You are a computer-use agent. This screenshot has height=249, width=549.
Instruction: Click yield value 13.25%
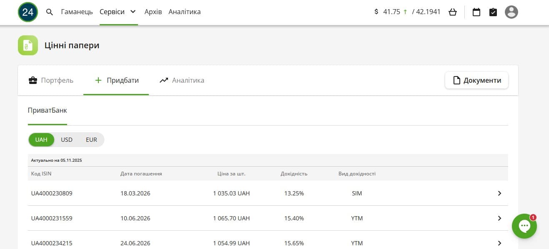(x=294, y=193)
